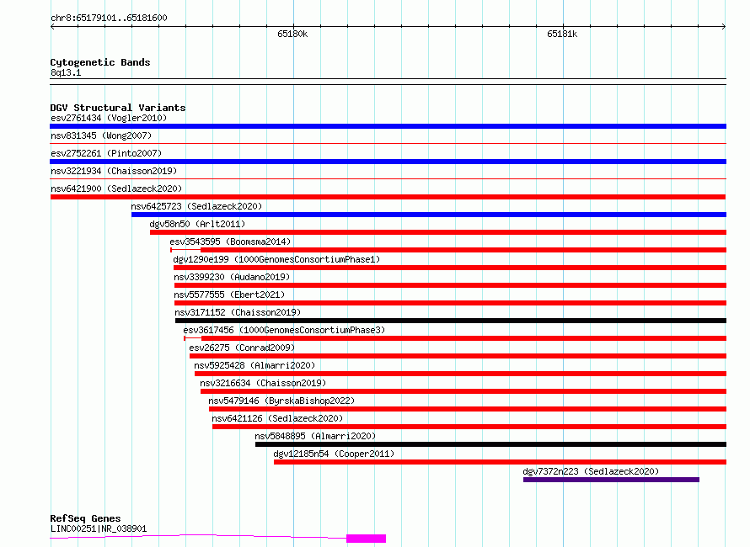Select black bar under nsv5848895
This screenshot has width=750, height=547.
tap(490, 444)
